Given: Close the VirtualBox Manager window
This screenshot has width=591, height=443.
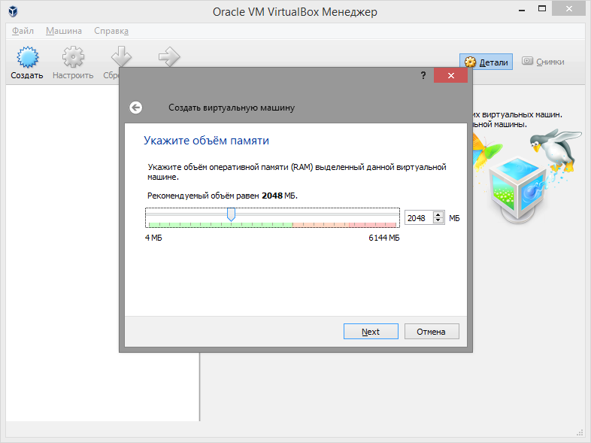Looking at the screenshot, I should click(568, 9).
